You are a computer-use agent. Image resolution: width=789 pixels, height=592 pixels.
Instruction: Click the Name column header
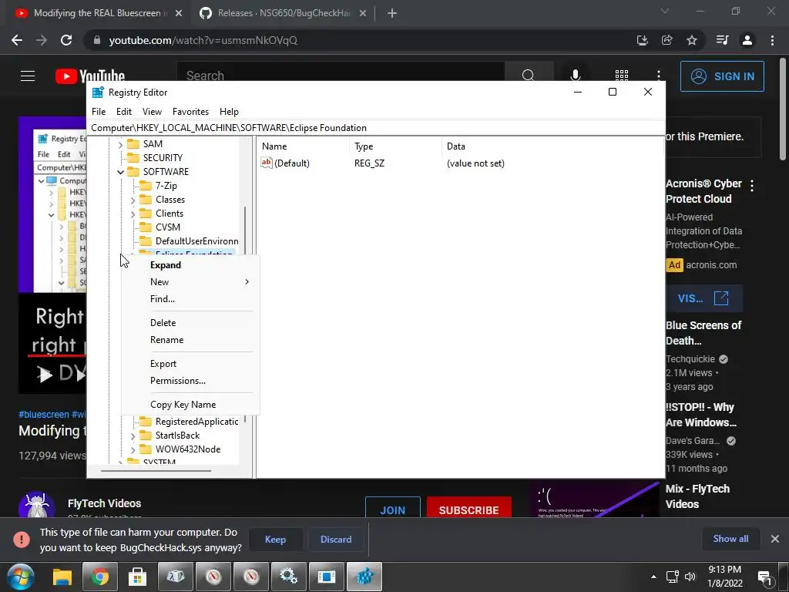pos(304,146)
